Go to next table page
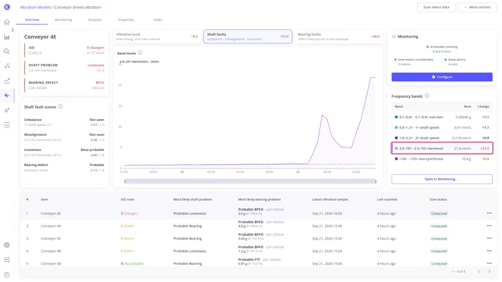The height and width of the screenshot is (282, 502). [489, 271]
